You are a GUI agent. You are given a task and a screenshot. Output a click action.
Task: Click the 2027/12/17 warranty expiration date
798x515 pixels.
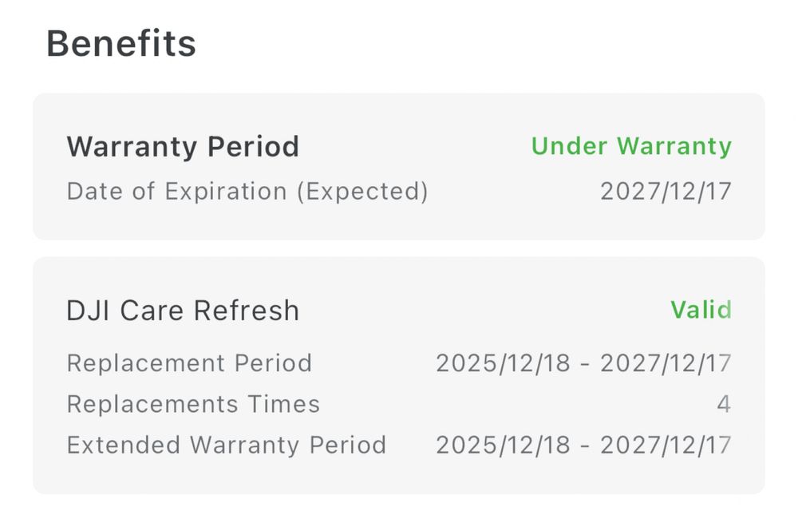tap(666, 192)
